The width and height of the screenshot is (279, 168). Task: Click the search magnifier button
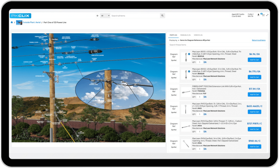coord(162,16)
